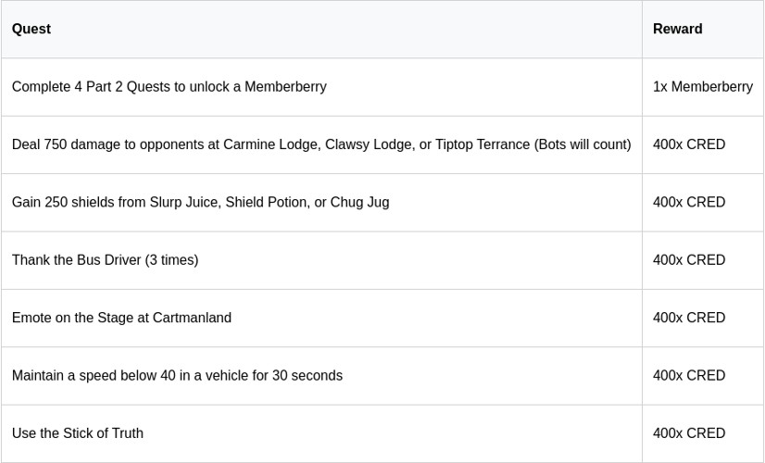Click the 1x Memberberry reward cell
Viewport: 765px width, 463px height.
[x=702, y=87]
